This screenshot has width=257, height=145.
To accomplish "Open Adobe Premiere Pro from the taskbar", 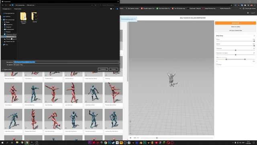I will (x=90, y=143).
